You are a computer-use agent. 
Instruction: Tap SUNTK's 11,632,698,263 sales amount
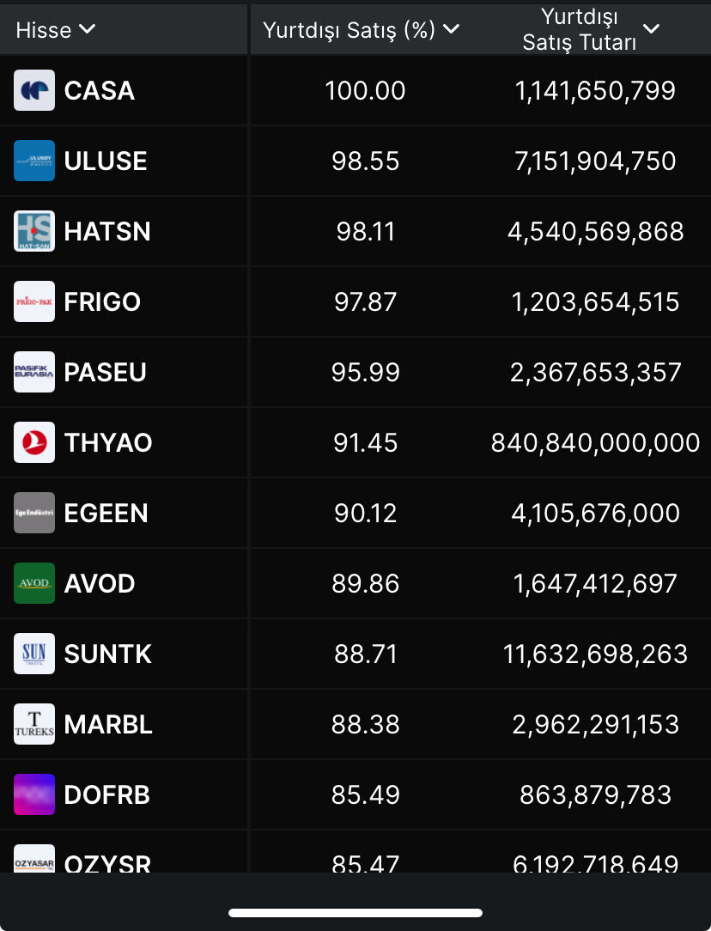pyautogui.click(x=595, y=654)
